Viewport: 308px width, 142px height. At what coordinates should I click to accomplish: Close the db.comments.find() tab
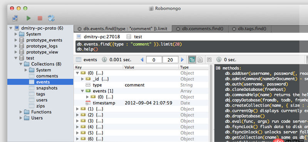[x=178, y=29]
